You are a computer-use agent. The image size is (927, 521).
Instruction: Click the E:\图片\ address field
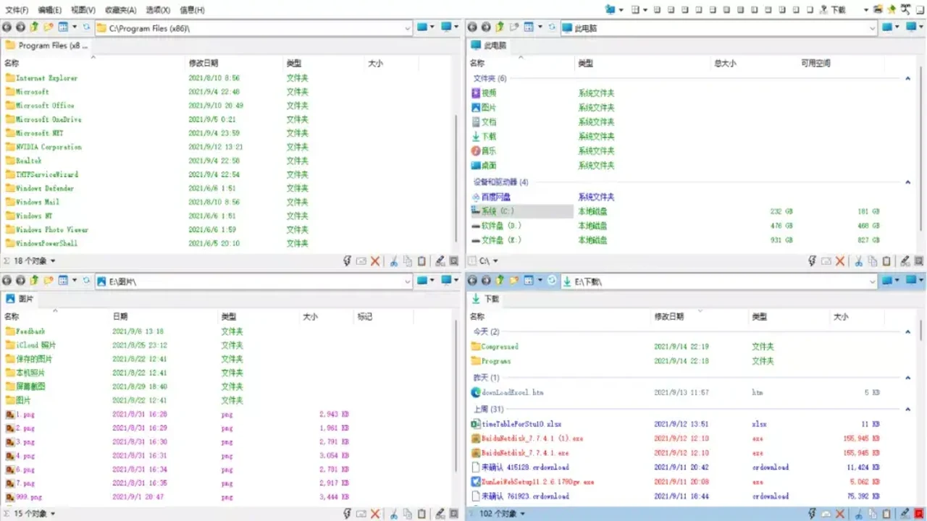pyautogui.click(x=253, y=281)
